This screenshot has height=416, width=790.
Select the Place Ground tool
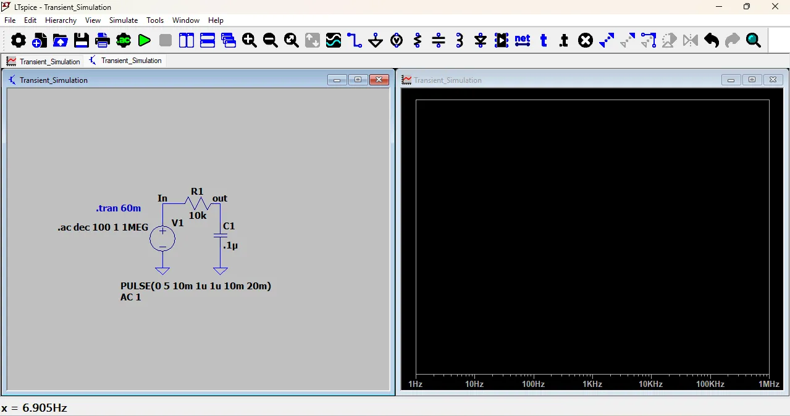376,41
